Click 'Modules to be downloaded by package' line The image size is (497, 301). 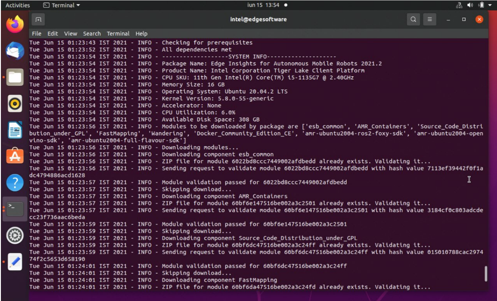pyautogui.click(x=256, y=133)
